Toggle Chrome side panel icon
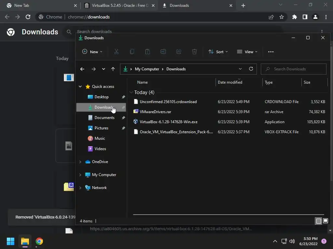 (x=305, y=17)
